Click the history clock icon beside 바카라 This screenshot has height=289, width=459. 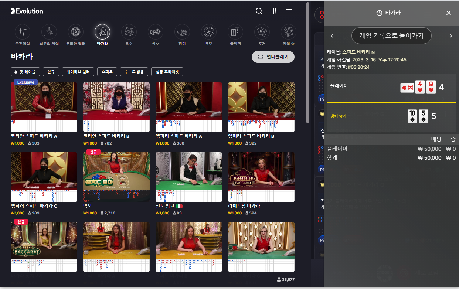[379, 13]
